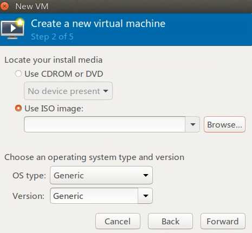Go Back to the previous step
Image resolution: width=252 pixels, height=233 pixels.
[170, 221]
